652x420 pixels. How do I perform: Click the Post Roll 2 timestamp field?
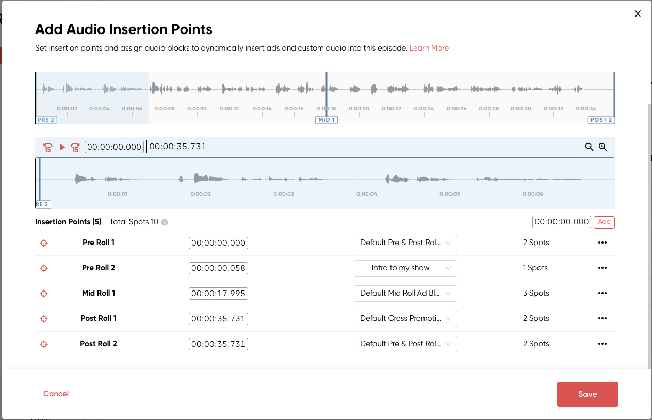click(x=218, y=344)
